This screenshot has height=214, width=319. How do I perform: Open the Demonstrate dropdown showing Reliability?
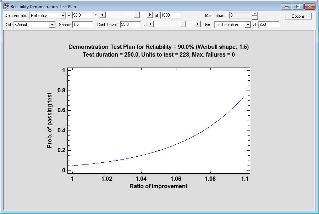pyautogui.click(x=63, y=16)
